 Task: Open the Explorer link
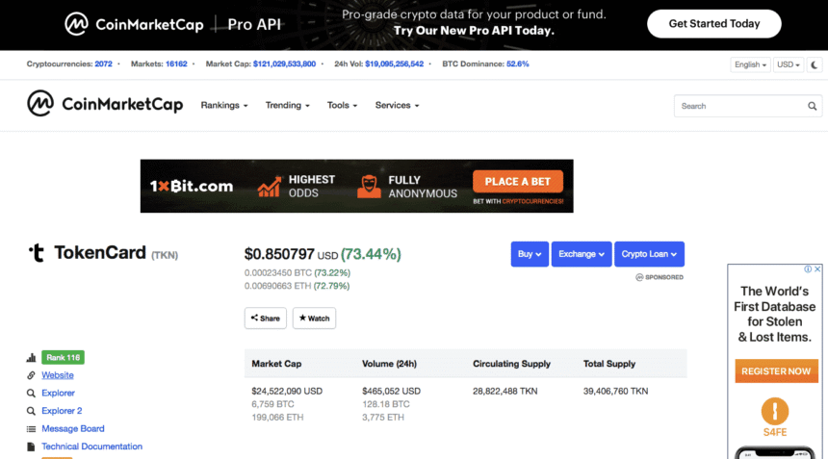pyautogui.click(x=58, y=393)
